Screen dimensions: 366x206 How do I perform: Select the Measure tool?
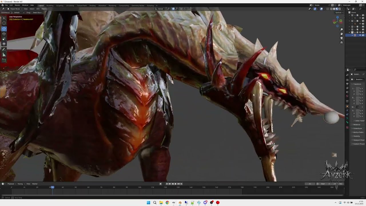click(4, 55)
